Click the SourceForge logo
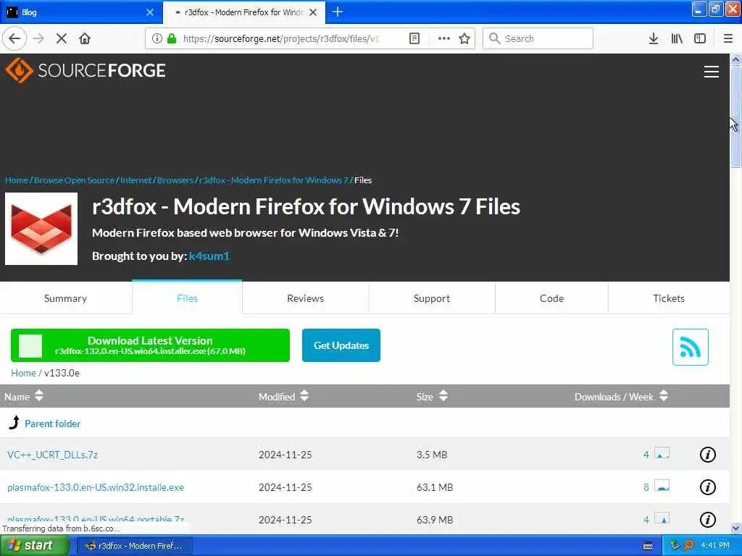 click(86, 70)
